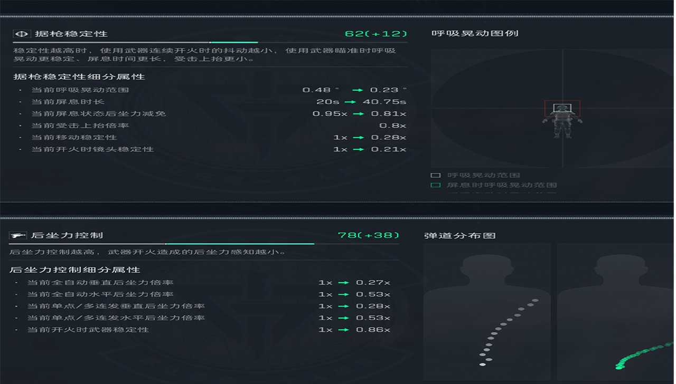Screen dimensions: 676x384
Task: Click the gun icon beside 后坐力控制
Action: (x=18, y=235)
